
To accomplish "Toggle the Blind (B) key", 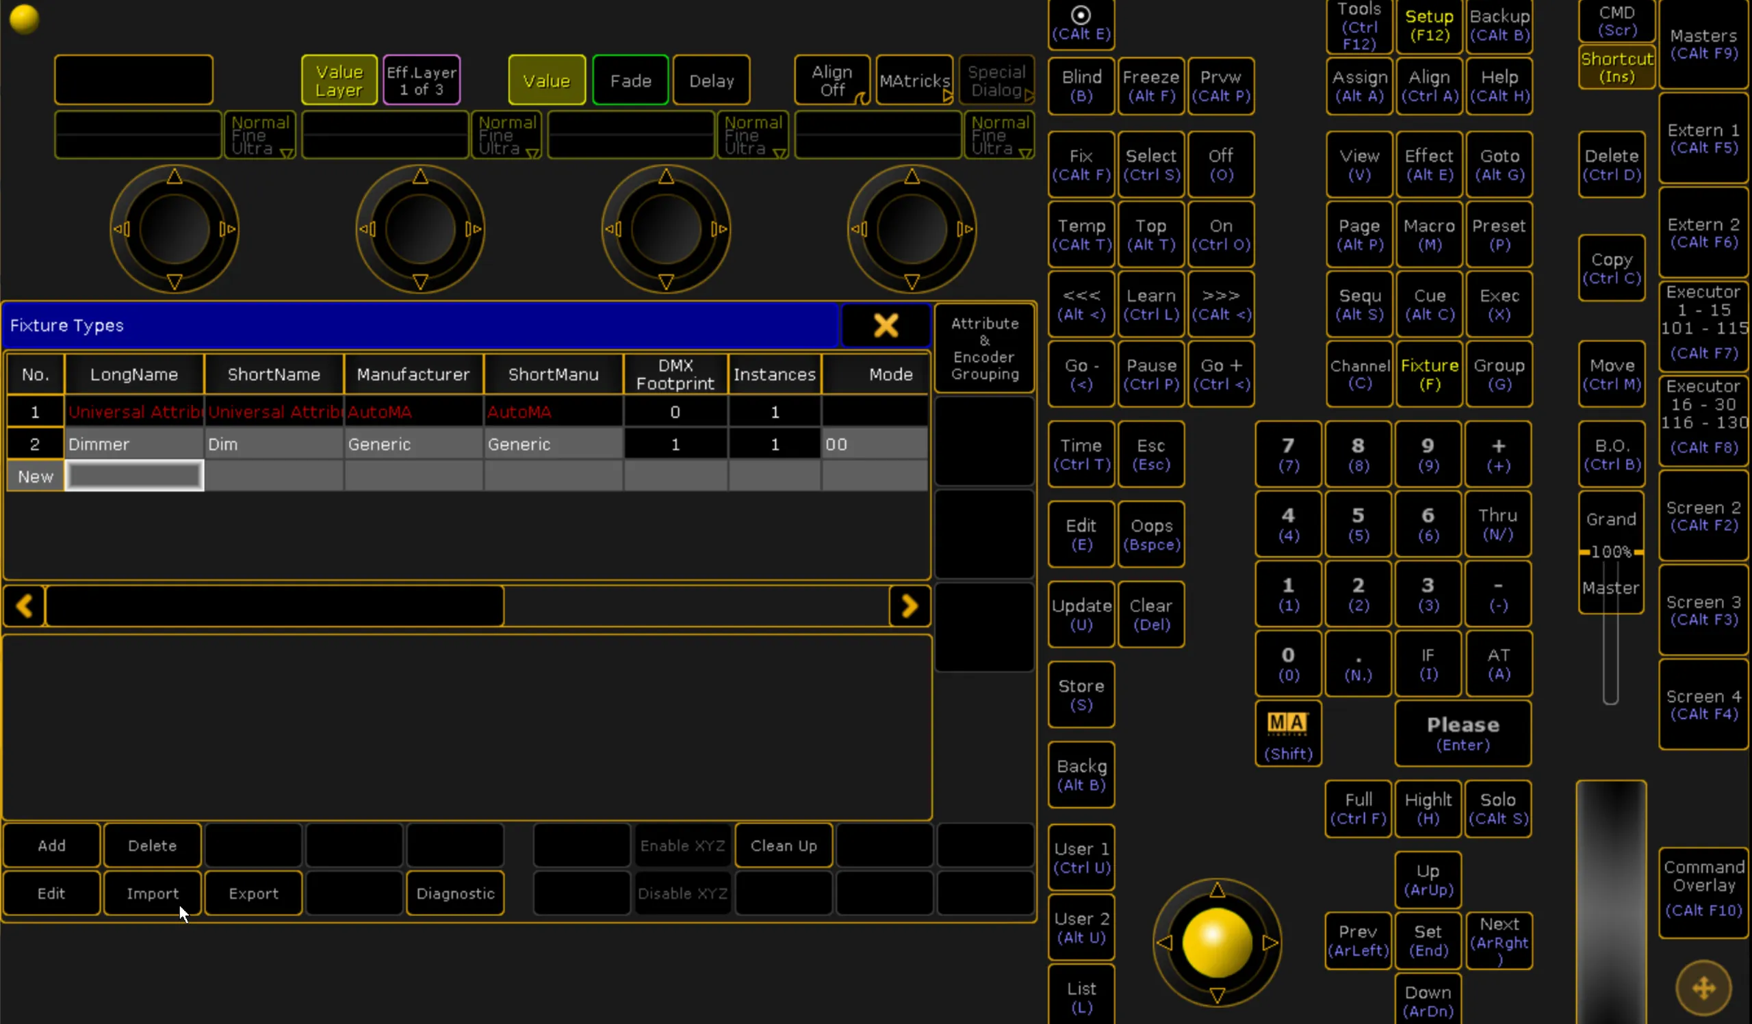I will [1081, 86].
